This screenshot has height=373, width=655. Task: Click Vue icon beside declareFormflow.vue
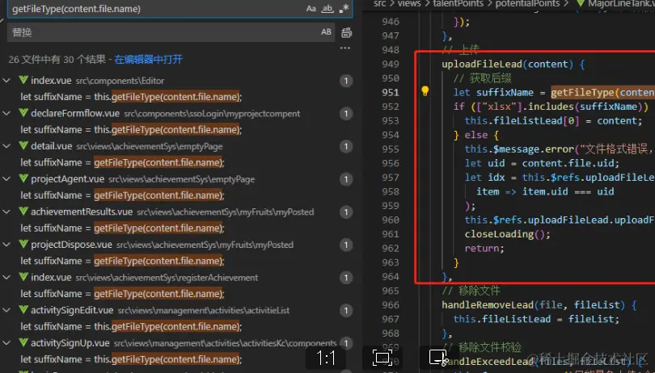(x=23, y=113)
